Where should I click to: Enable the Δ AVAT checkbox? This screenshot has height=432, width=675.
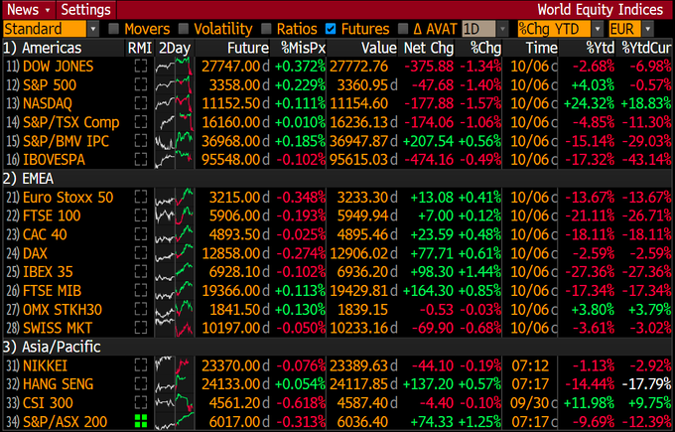pos(403,29)
